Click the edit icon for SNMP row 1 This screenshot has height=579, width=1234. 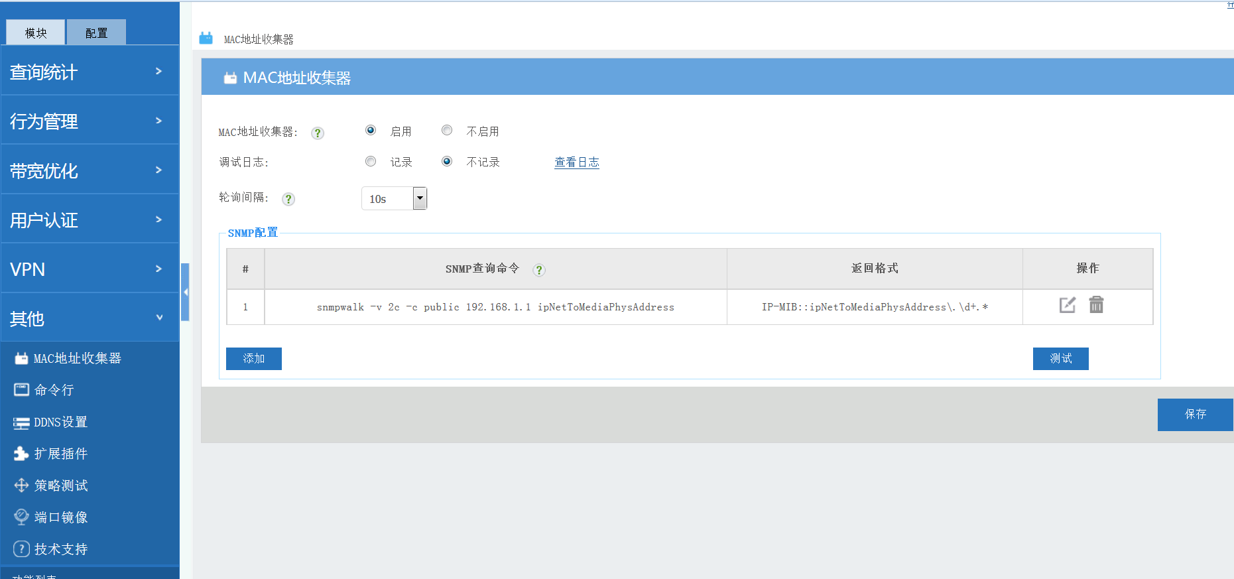tap(1067, 305)
